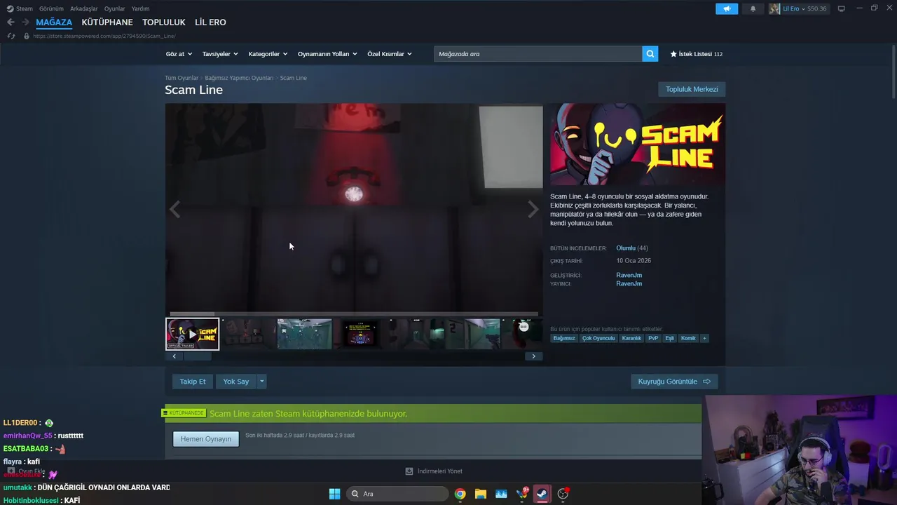Screen dimensions: 897x505
Task: Click the thumbnail strip scrollbar handle
Action: 198,356
